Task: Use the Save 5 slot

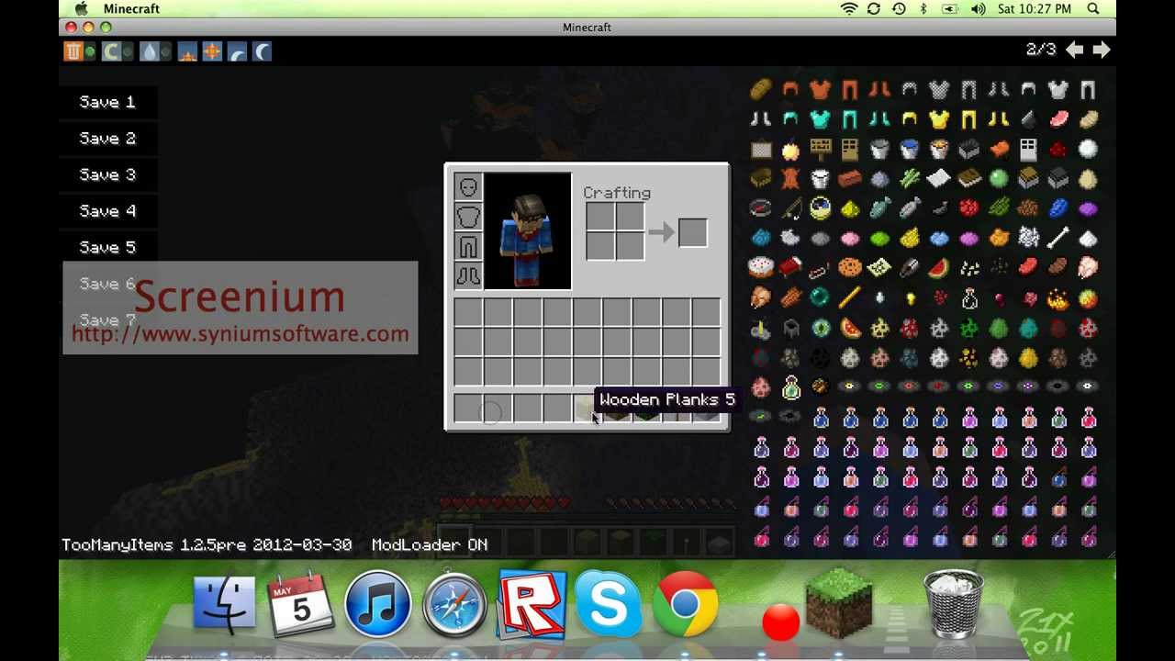Action: (x=107, y=247)
